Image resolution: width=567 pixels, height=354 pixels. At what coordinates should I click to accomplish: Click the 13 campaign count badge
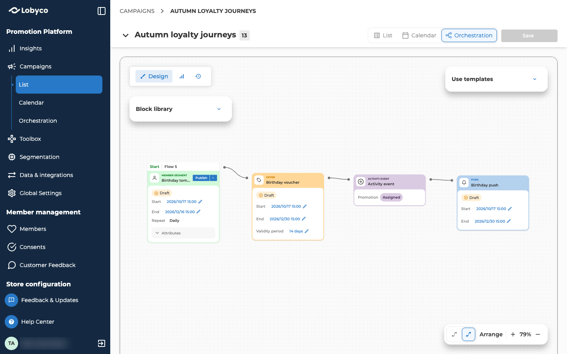click(245, 35)
